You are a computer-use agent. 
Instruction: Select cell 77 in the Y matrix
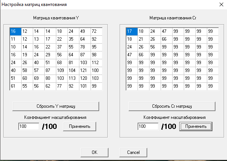pos(62,86)
